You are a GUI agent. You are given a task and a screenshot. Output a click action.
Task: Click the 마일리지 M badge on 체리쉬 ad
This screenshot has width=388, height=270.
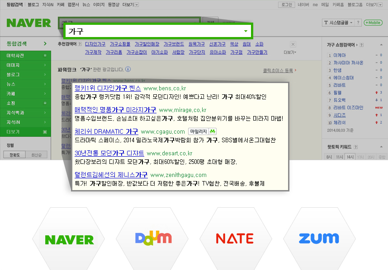tap(202, 132)
